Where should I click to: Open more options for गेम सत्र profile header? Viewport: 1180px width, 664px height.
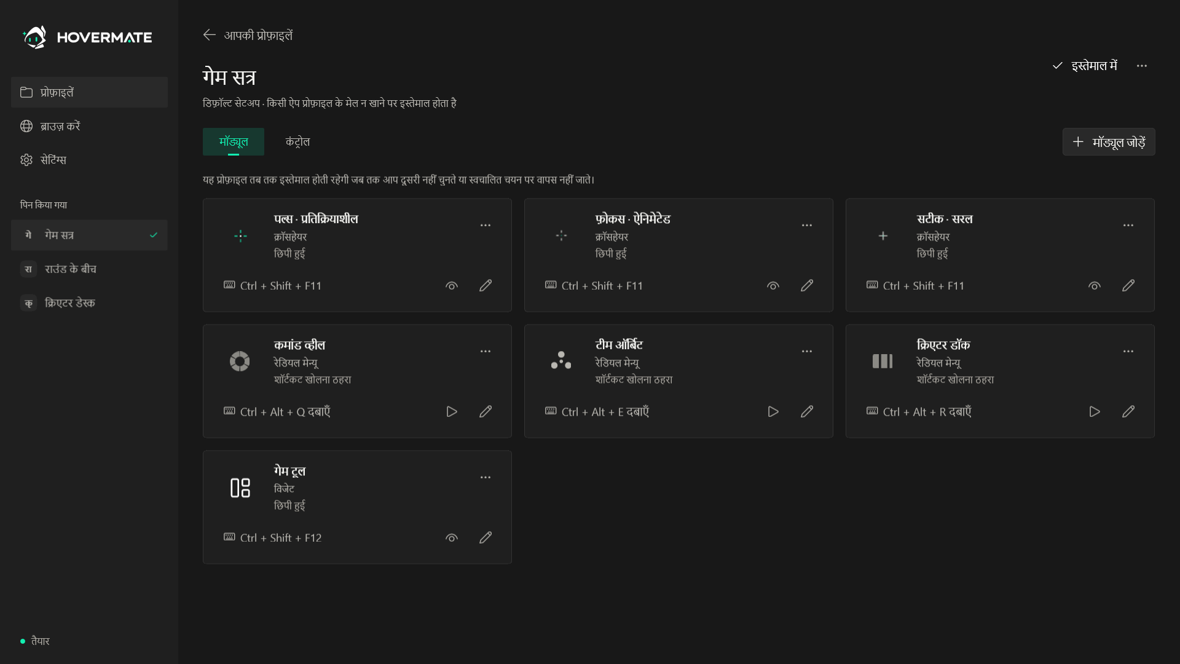(x=1142, y=66)
